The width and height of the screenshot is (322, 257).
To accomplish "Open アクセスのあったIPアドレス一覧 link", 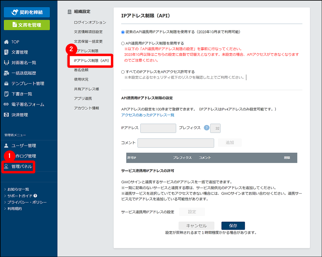I will (x=148, y=115).
